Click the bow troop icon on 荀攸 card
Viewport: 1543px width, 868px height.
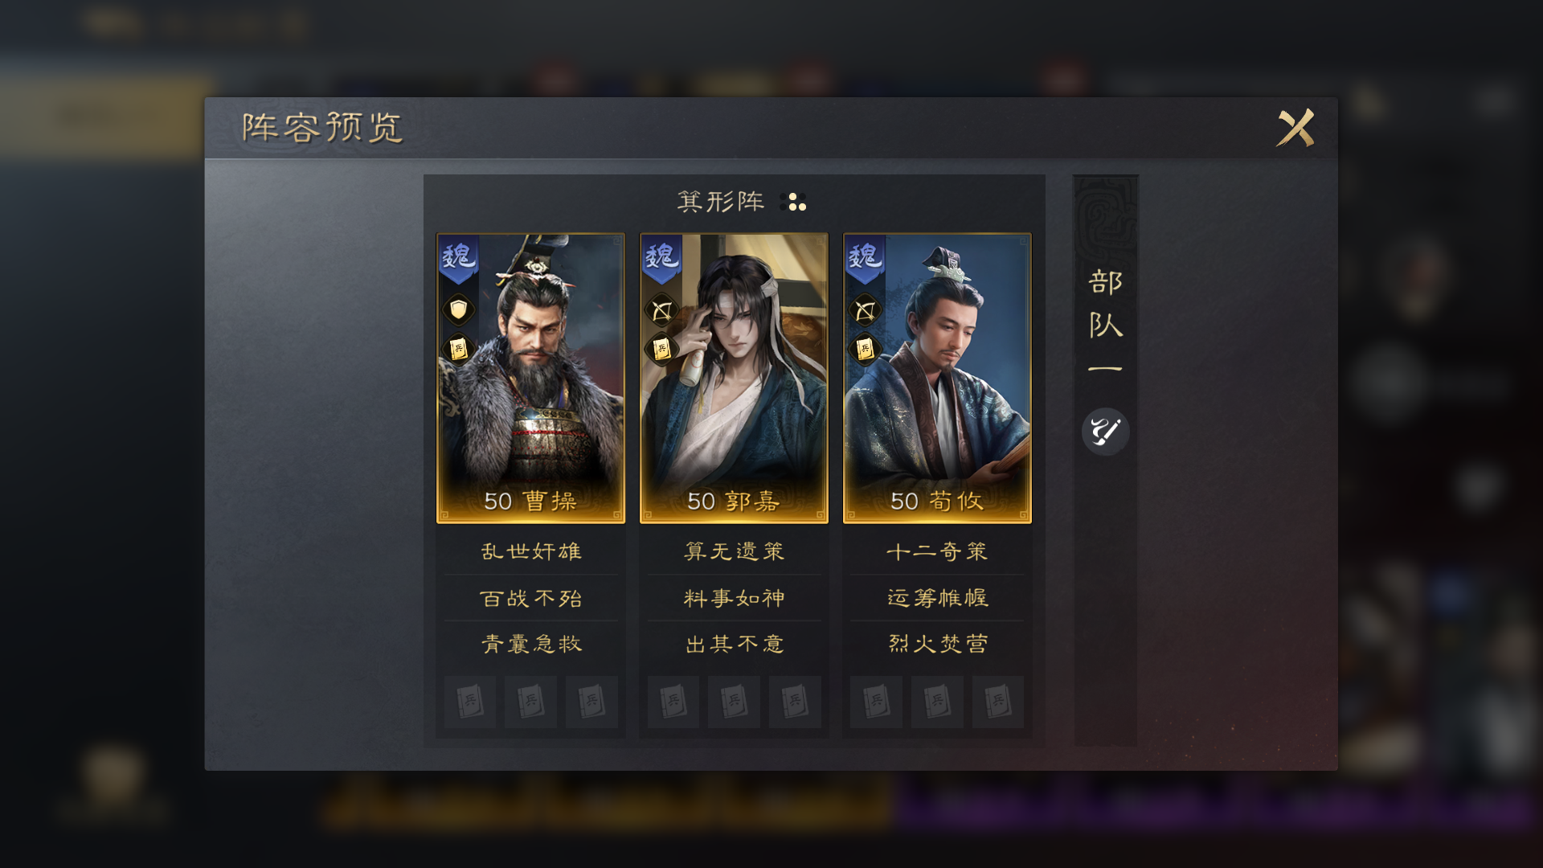point(865,309)
